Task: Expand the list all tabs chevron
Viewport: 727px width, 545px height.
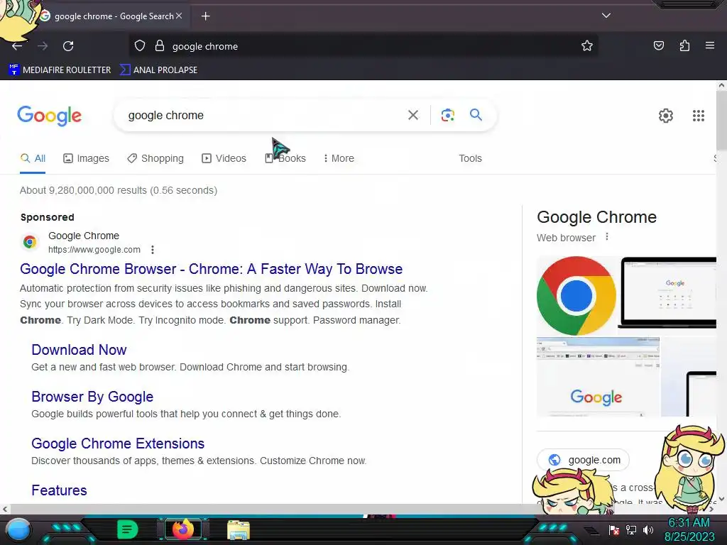Action: tap(606, 16)
